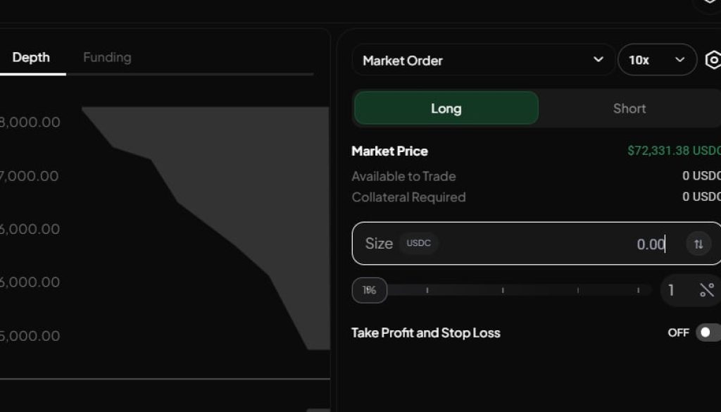Screen dimensions: 721x412
Task: Open the Market Order type dropdown
Action: click(483, 61)
